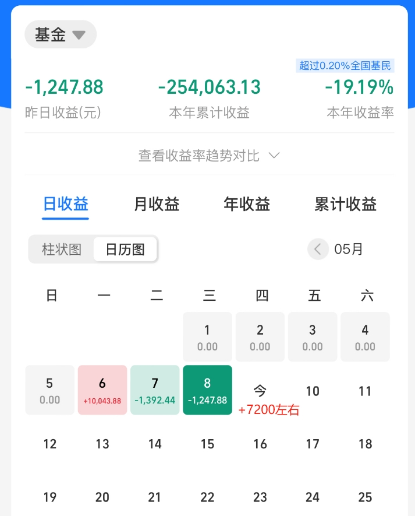The width and height of the screenshot is (415, 516).
Task: Select today's cell marked 今
Action: click(260, 391)
